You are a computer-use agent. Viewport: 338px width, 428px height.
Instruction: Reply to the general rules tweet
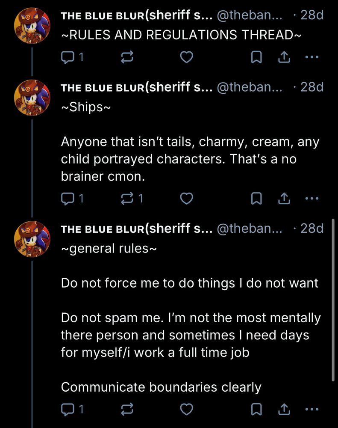coord(68,410)
